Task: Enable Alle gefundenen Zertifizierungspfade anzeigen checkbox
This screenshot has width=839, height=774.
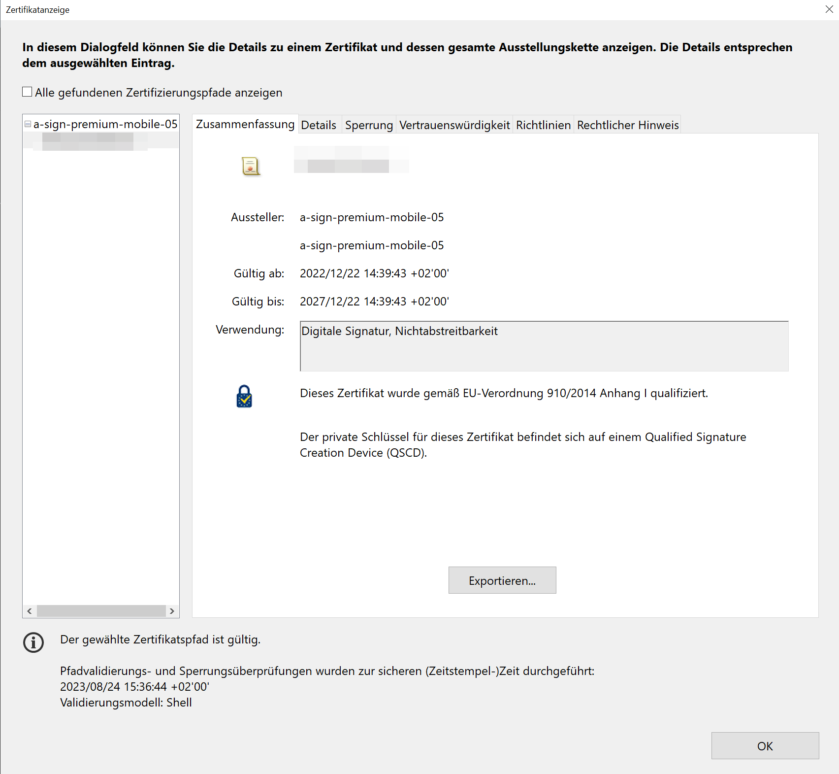Action: coord(28,92)
